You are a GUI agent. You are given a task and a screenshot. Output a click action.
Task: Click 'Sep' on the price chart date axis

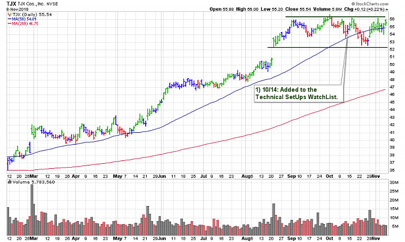pos(291,176)
